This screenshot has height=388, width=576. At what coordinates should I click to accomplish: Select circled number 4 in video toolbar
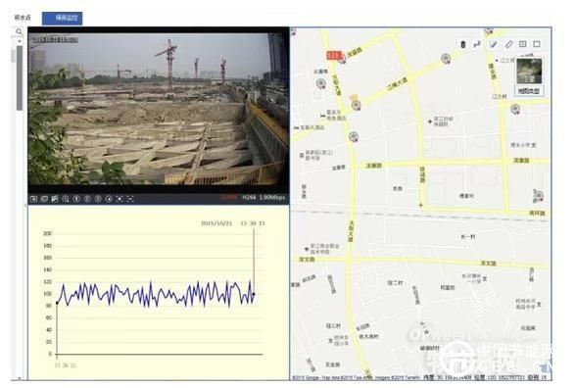point(109,199)
